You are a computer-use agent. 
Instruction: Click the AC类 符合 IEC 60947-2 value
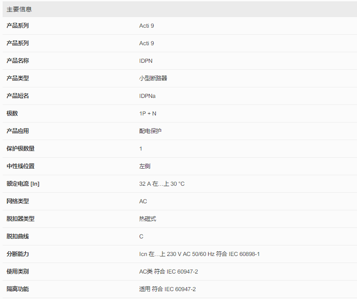(169, 271)
